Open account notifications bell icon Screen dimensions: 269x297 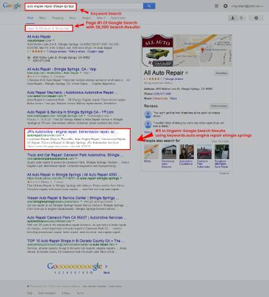[225, 6]
